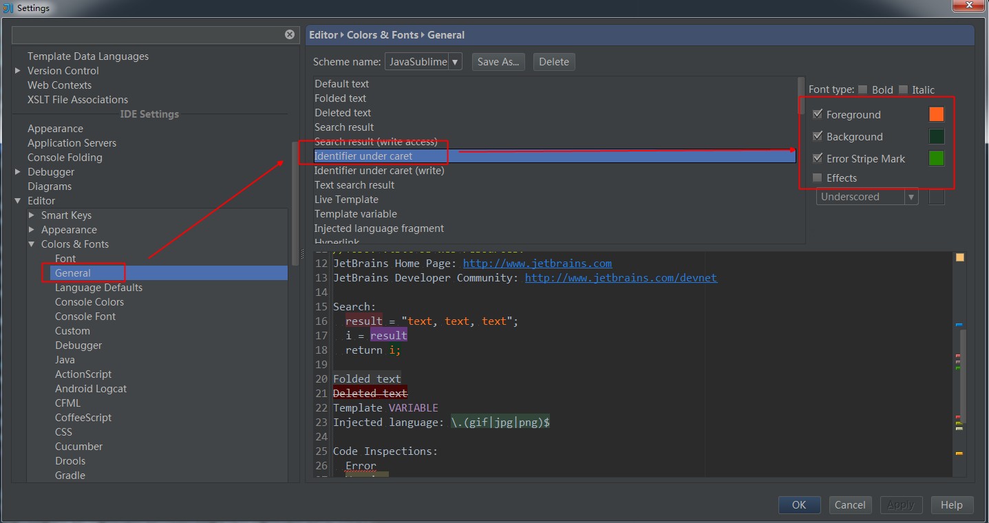
Task: Select Application Servers in IDE Settings
Action: point(72,142)
